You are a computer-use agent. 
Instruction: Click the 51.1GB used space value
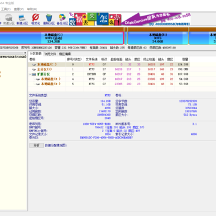coord(106,104)
